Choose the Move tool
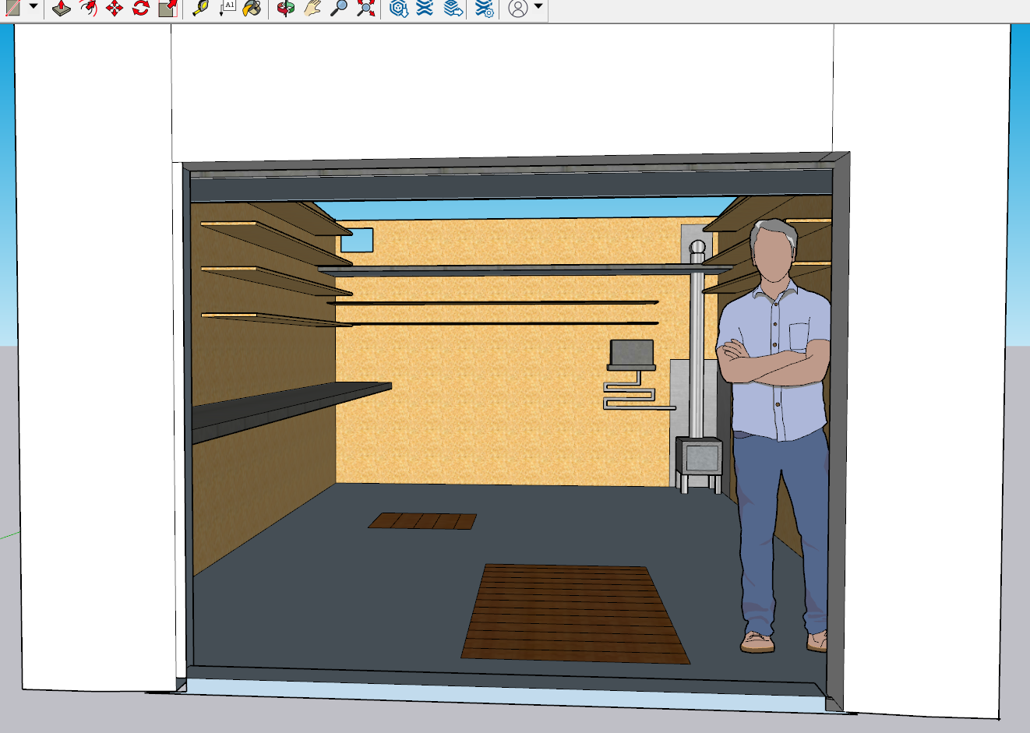Image resolution: width=1030 pixels, height=733 pixels. [x=115, y=9]
